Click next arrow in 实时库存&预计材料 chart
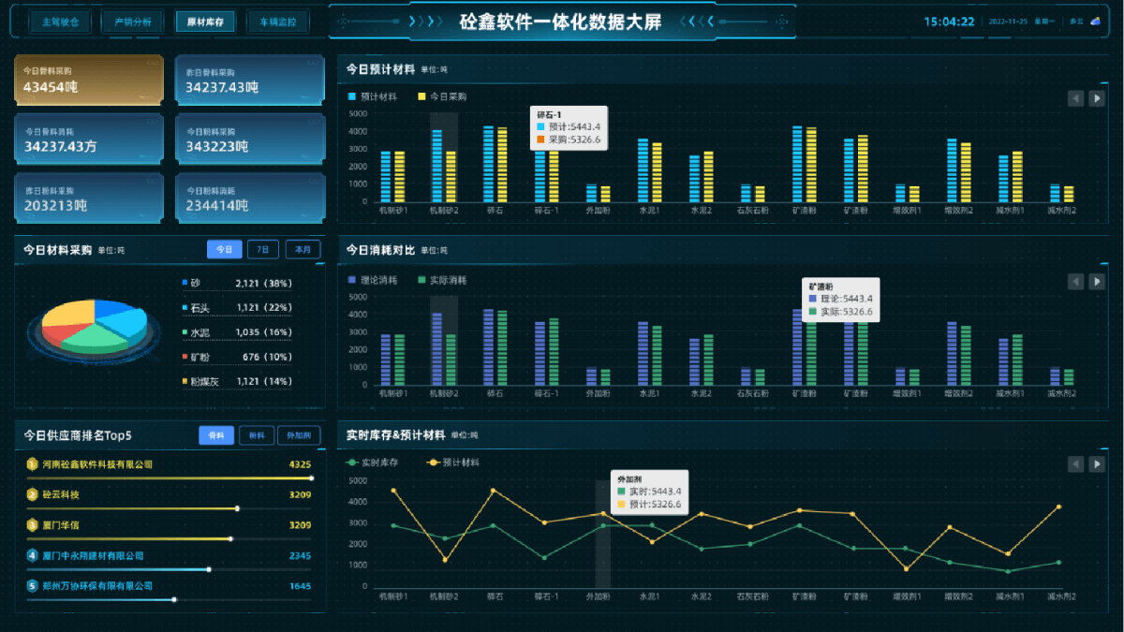The width and height of the screenshot is (1124, 632). pos(1097,463)
